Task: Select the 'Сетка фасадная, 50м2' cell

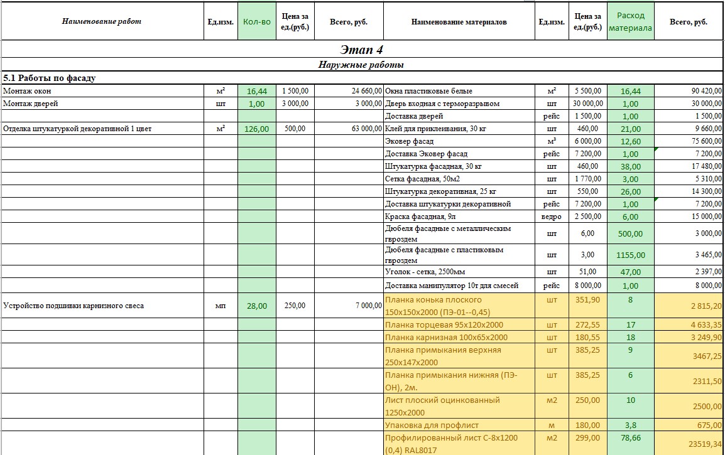Action: pos(459,178)
